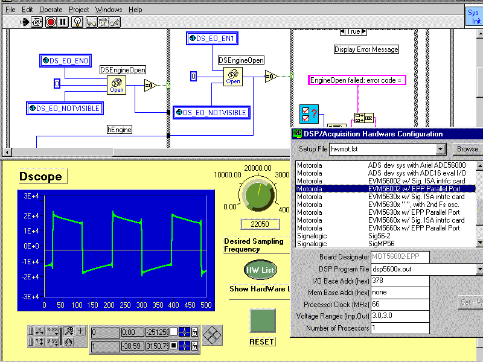Image resolution: width=483 pixels, height=362 pixels.
Task: Click cursor 0 white color swatch
Action: 174,332
